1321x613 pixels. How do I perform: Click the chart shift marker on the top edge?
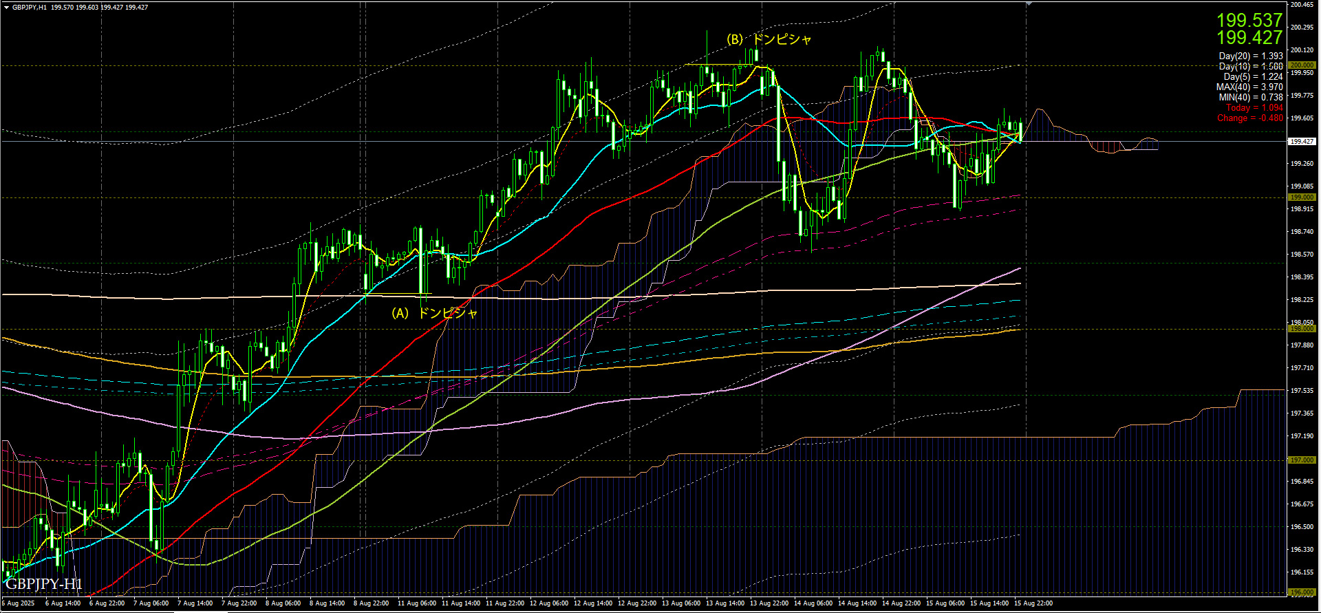(x=1029, y=4)
